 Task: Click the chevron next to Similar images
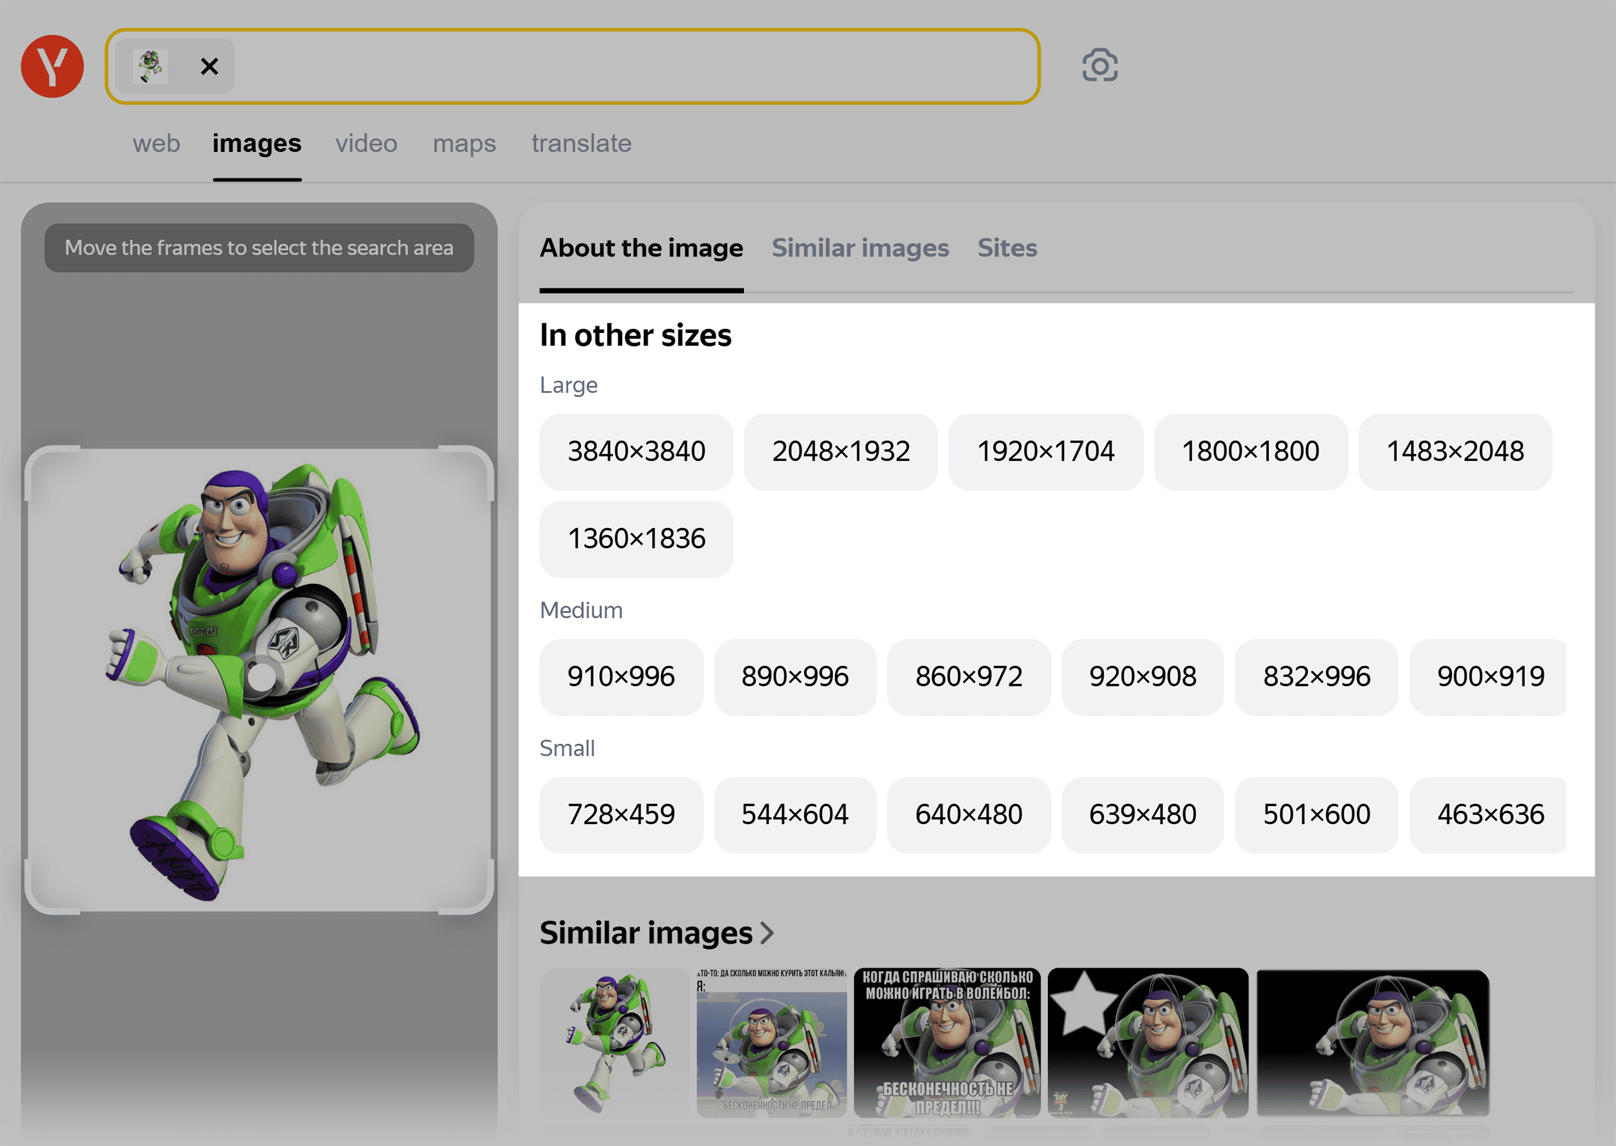[767, 933]
